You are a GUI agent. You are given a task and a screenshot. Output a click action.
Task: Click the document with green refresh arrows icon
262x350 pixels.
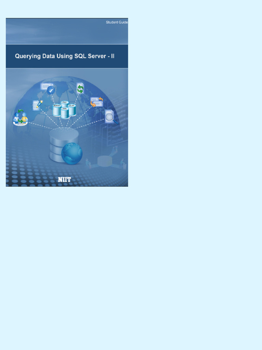coord(80,89)
